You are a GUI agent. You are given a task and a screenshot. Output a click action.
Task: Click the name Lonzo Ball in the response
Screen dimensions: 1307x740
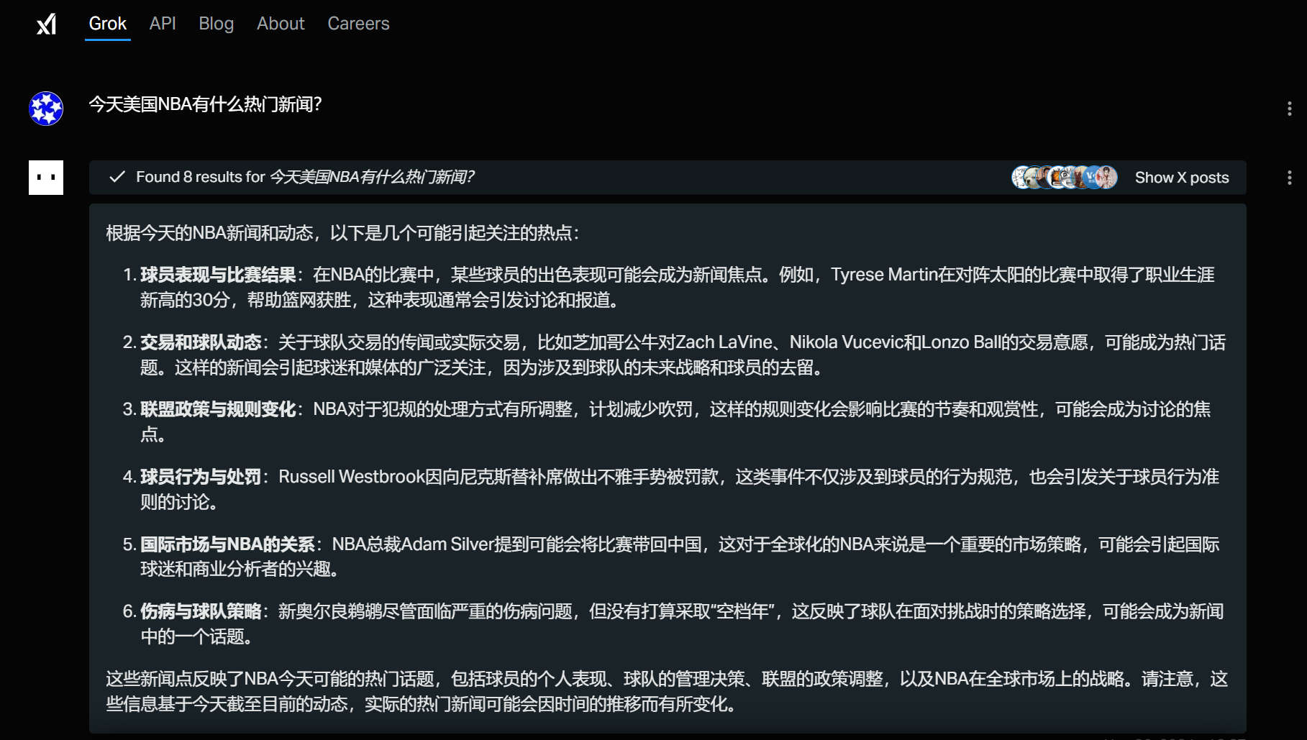pos(961,342)
